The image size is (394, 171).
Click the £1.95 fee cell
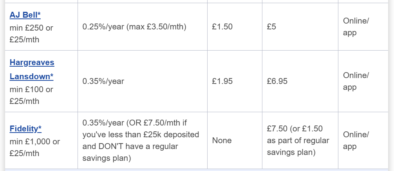click(x=222, y=81)
